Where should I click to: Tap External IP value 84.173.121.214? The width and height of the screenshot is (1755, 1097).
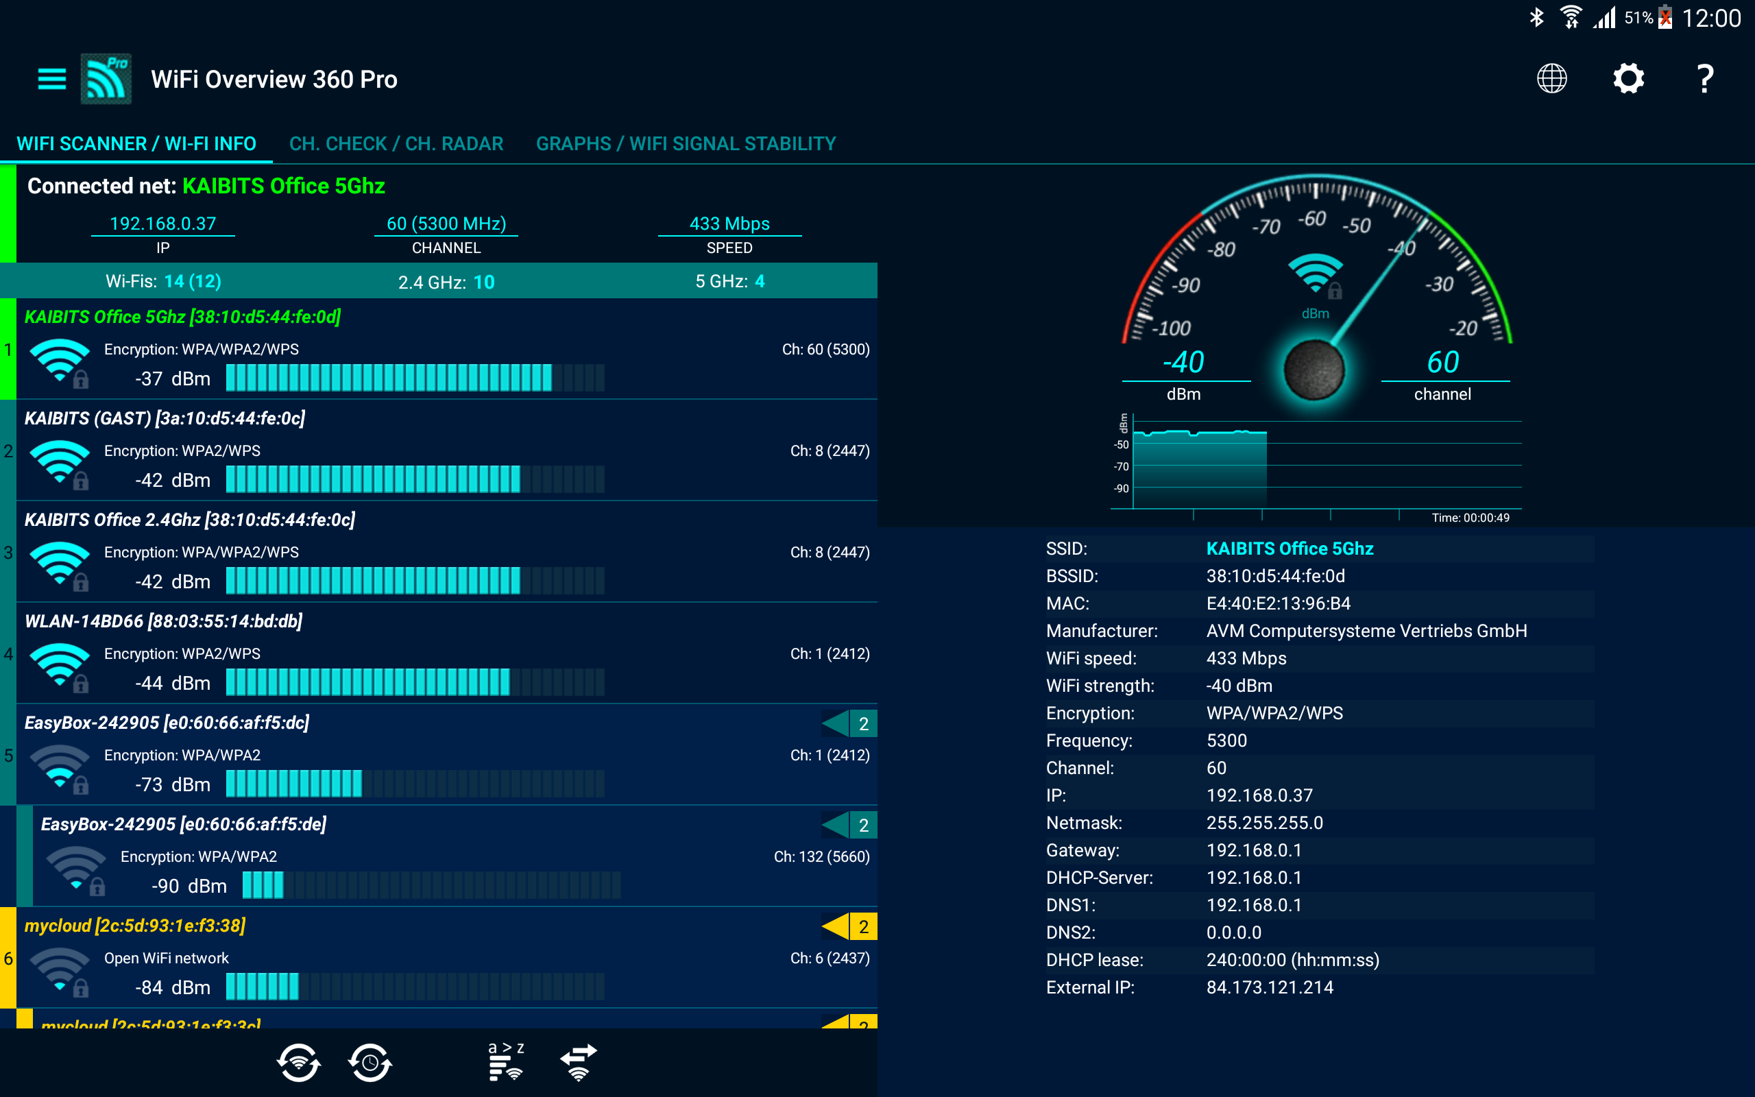click(1270, 987)
